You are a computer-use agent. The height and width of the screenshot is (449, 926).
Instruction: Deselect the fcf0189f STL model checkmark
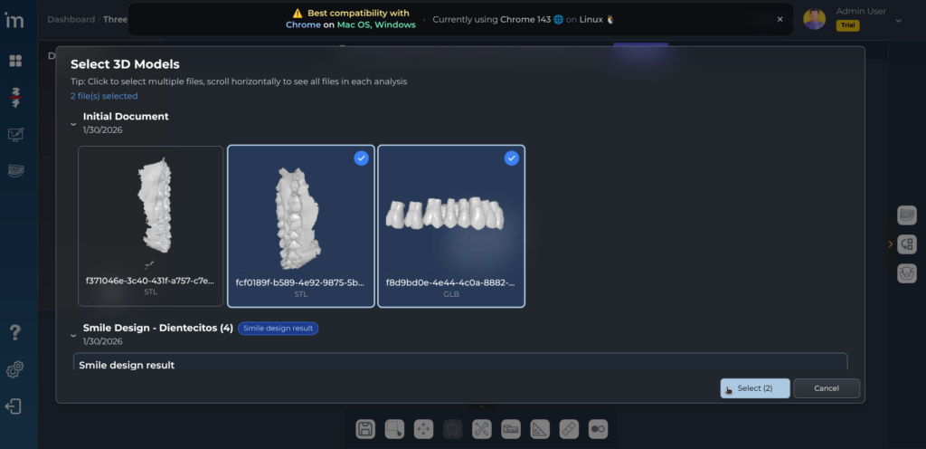361,158
